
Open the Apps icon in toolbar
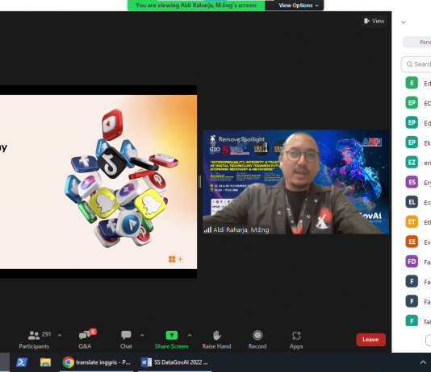(x=296, y=335)
